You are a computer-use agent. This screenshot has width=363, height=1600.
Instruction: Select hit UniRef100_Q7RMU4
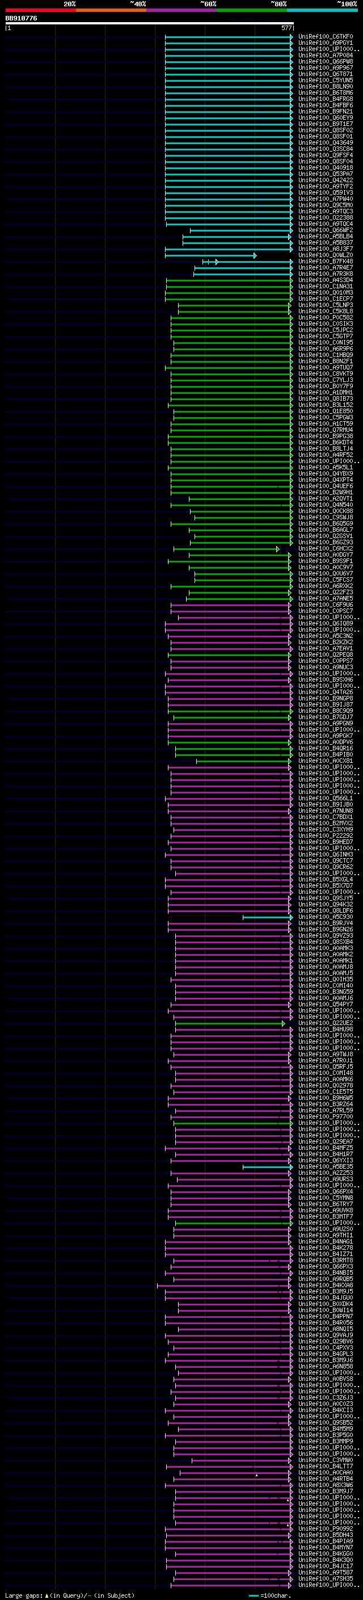point(325,430)
